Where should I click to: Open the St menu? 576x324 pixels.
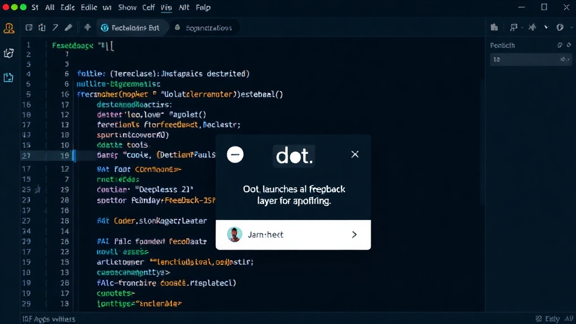point(35,7)
